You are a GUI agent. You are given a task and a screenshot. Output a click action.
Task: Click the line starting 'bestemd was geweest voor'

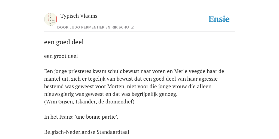[x=128, y=87]
